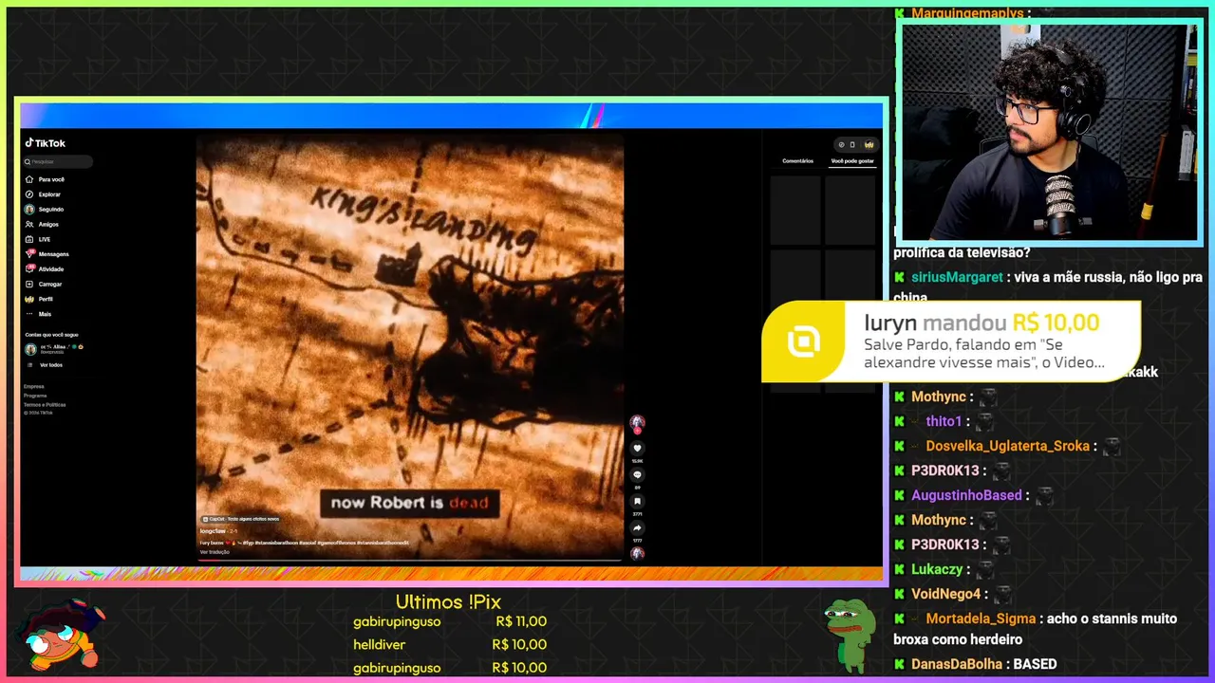Click the gabirupinguso R$ 11,00 entry
The width and height of the screenshot is (1215, 683).
click(x=450, y=621)
